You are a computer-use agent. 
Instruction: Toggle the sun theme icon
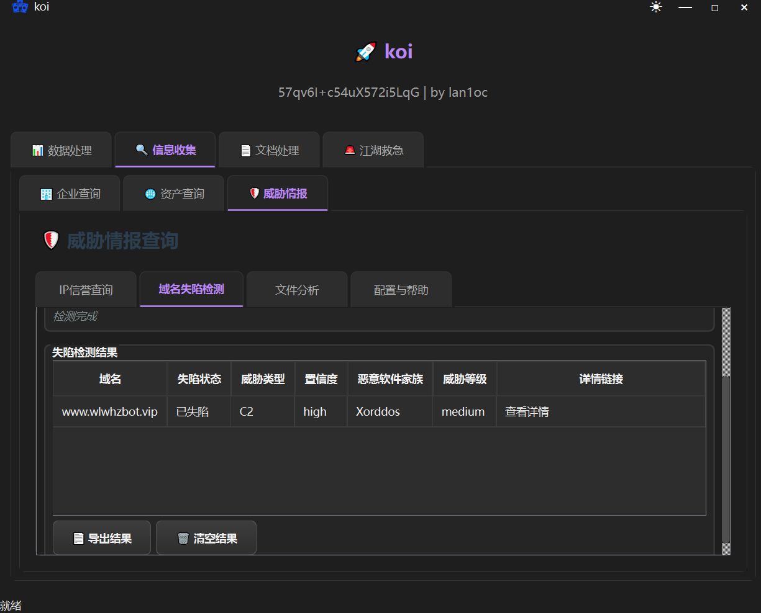[x=656, y=7]
